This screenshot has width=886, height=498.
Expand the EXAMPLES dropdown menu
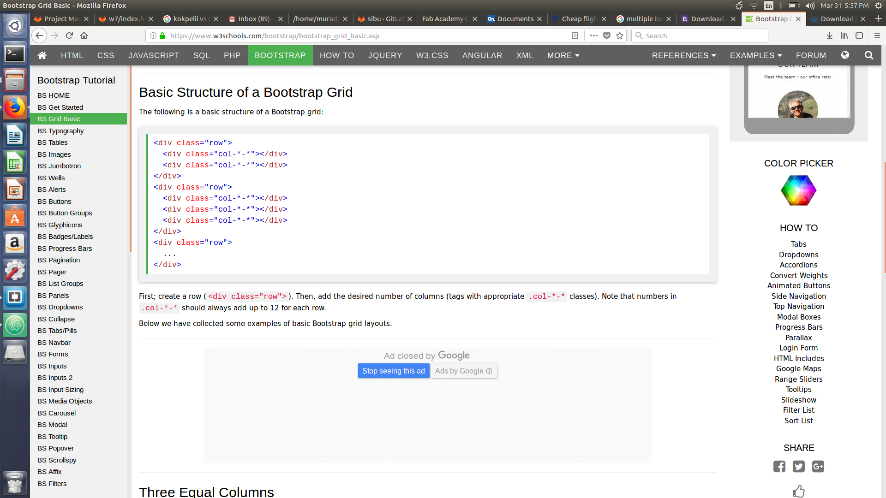[756, 55]
